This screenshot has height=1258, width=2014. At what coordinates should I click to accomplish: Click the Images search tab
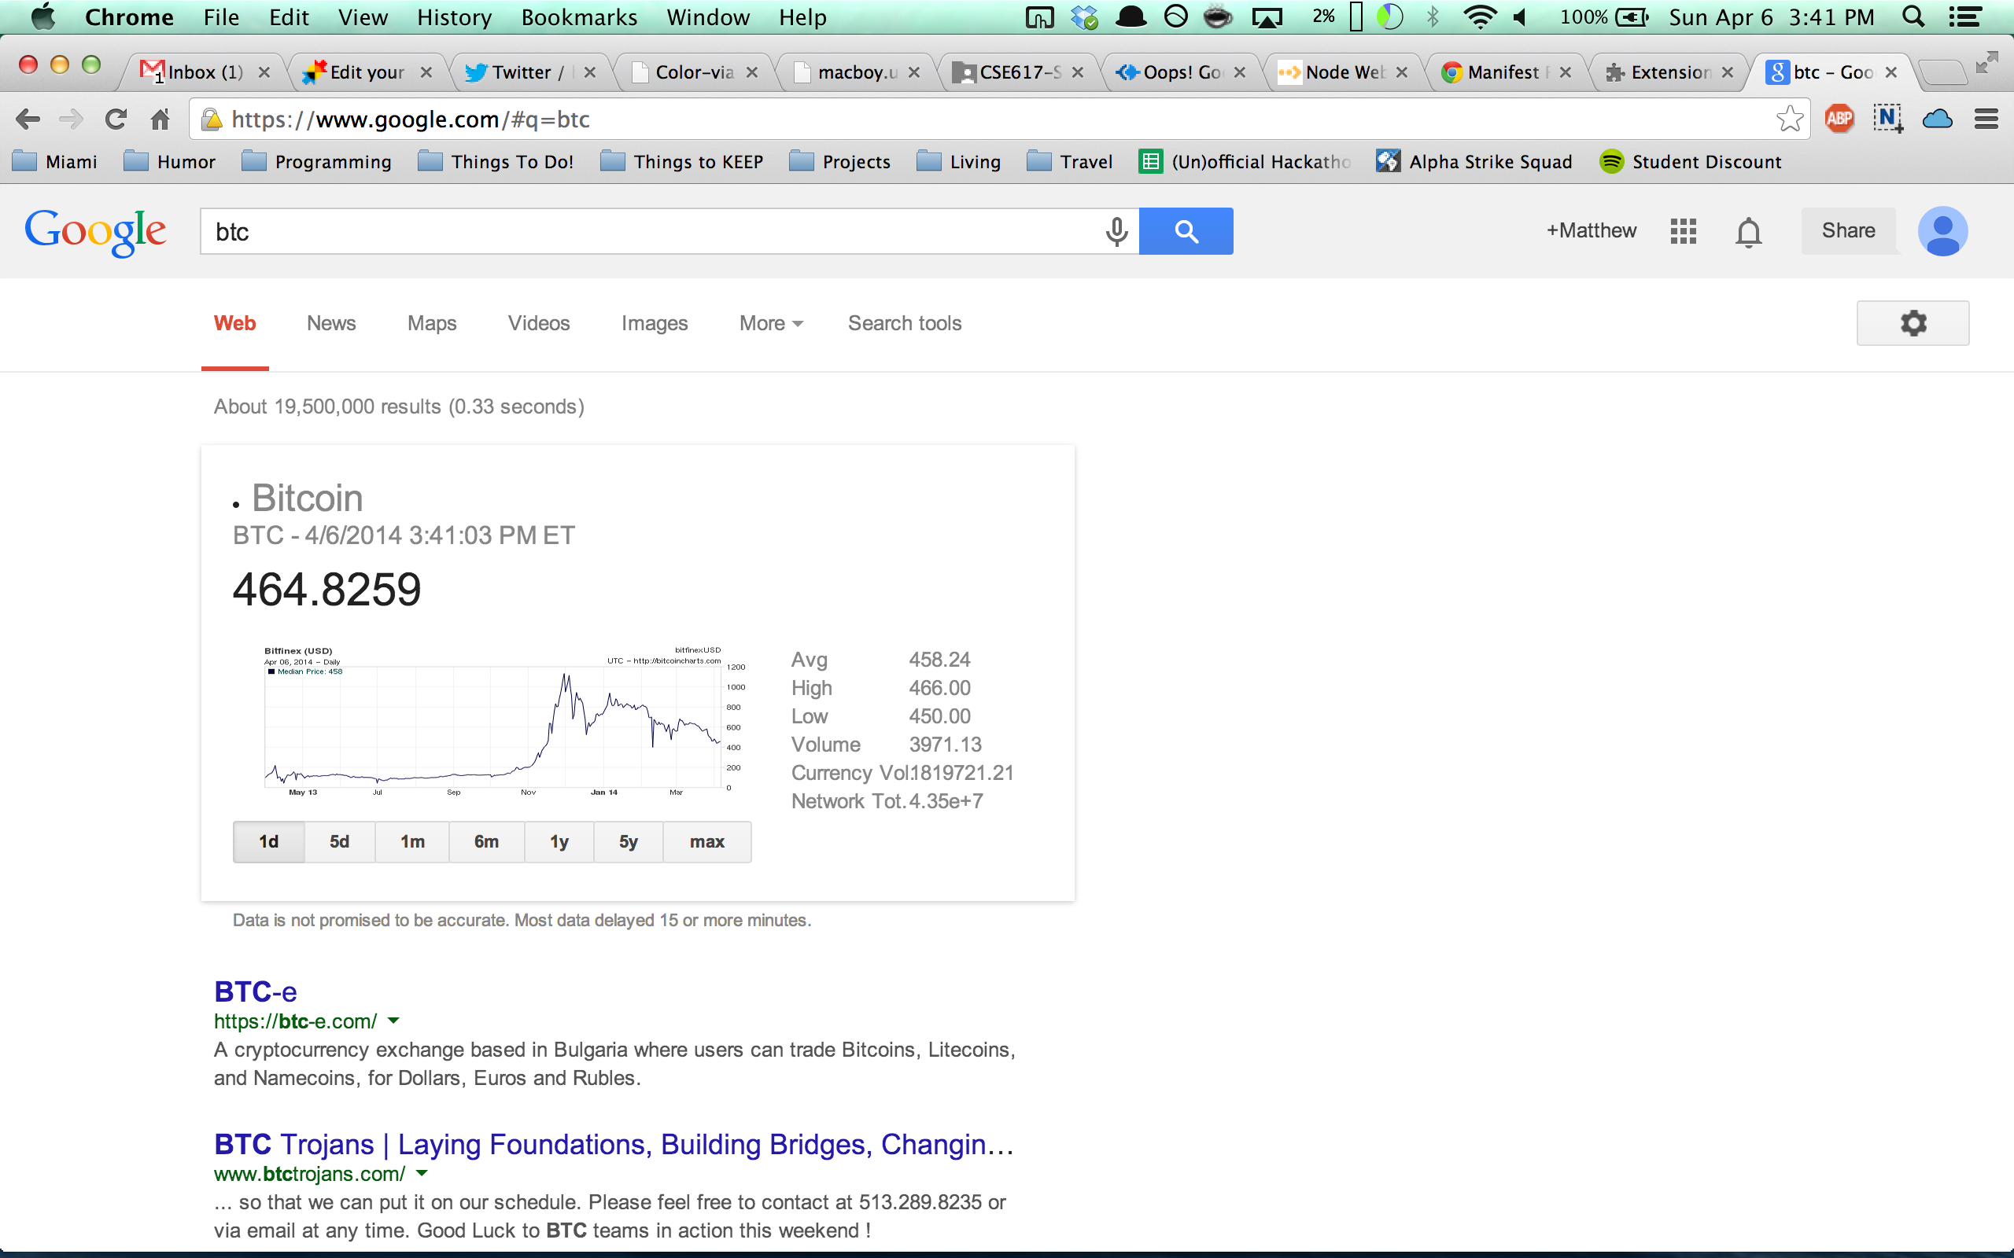pyautogui.click(x=654, y=323)
